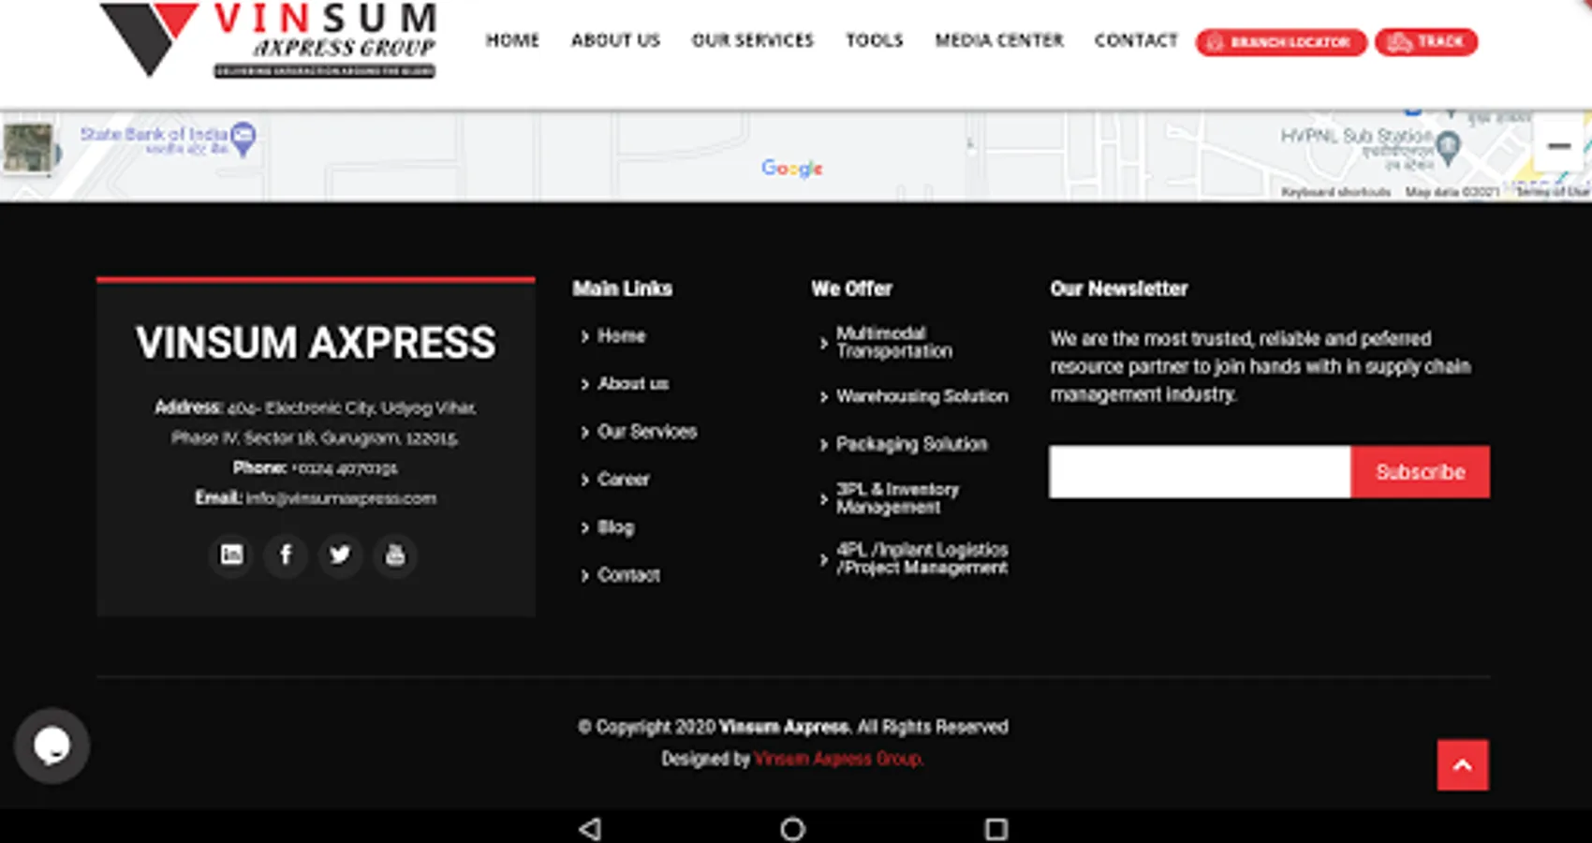Click the Branch Locator button
The width and height of the screenshot is (1592, 843).
point(1281,42)
